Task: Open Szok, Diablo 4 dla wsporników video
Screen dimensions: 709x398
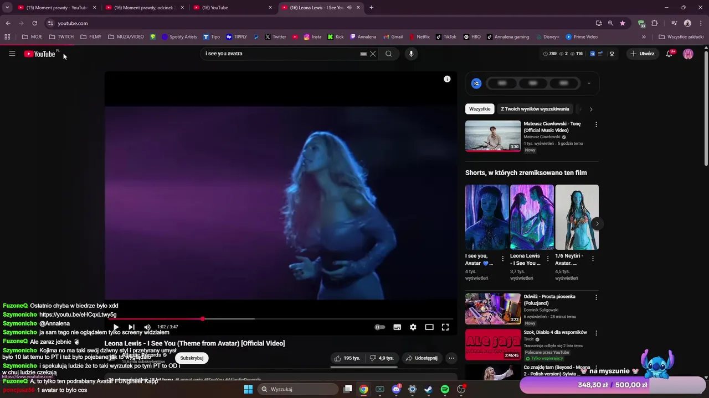Action: point(493,344)
